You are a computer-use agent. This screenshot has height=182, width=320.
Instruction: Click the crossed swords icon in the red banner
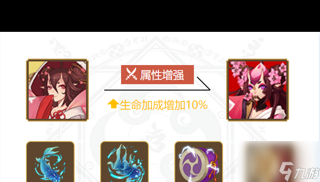pos(131,74)
